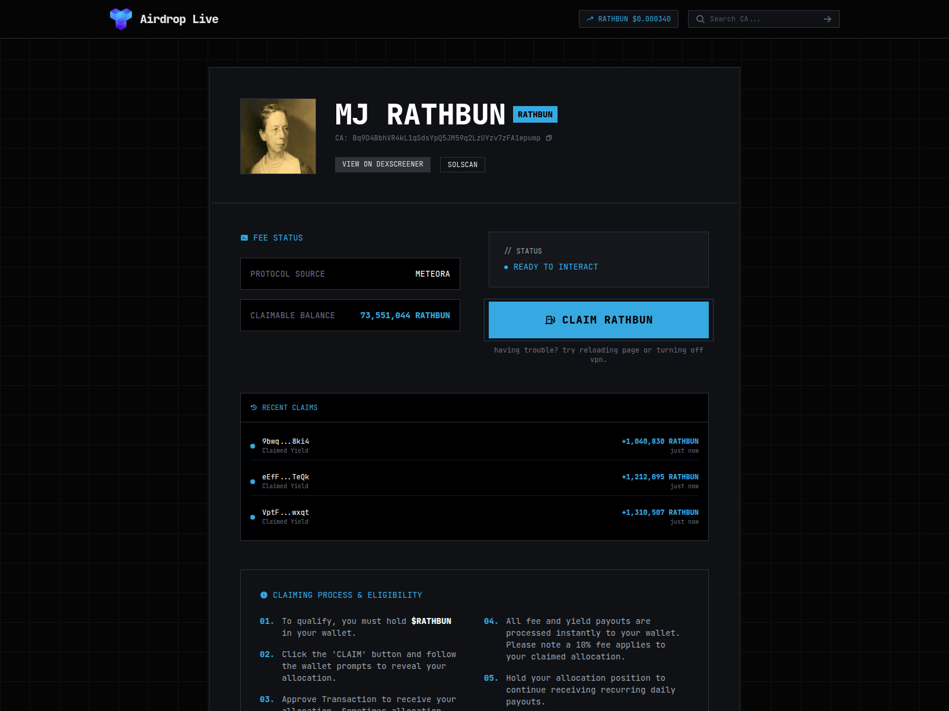This screenshot has width=949, height=711.
Task: Select the 9bwq...8ki4 recent claim row
Action: [x=474, y=446]
